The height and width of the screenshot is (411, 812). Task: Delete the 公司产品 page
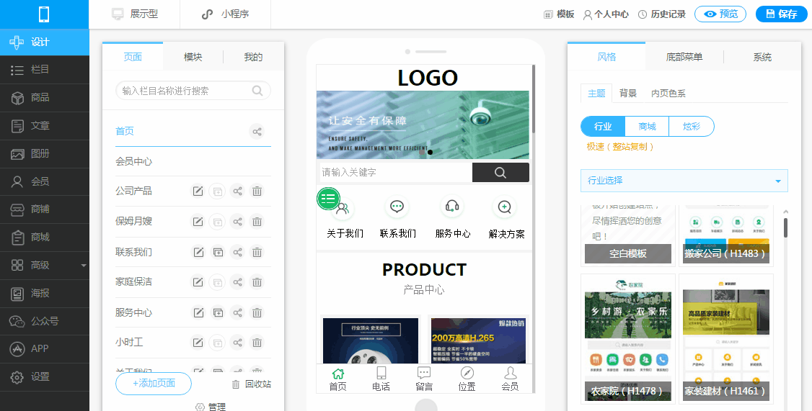(257, 191)
